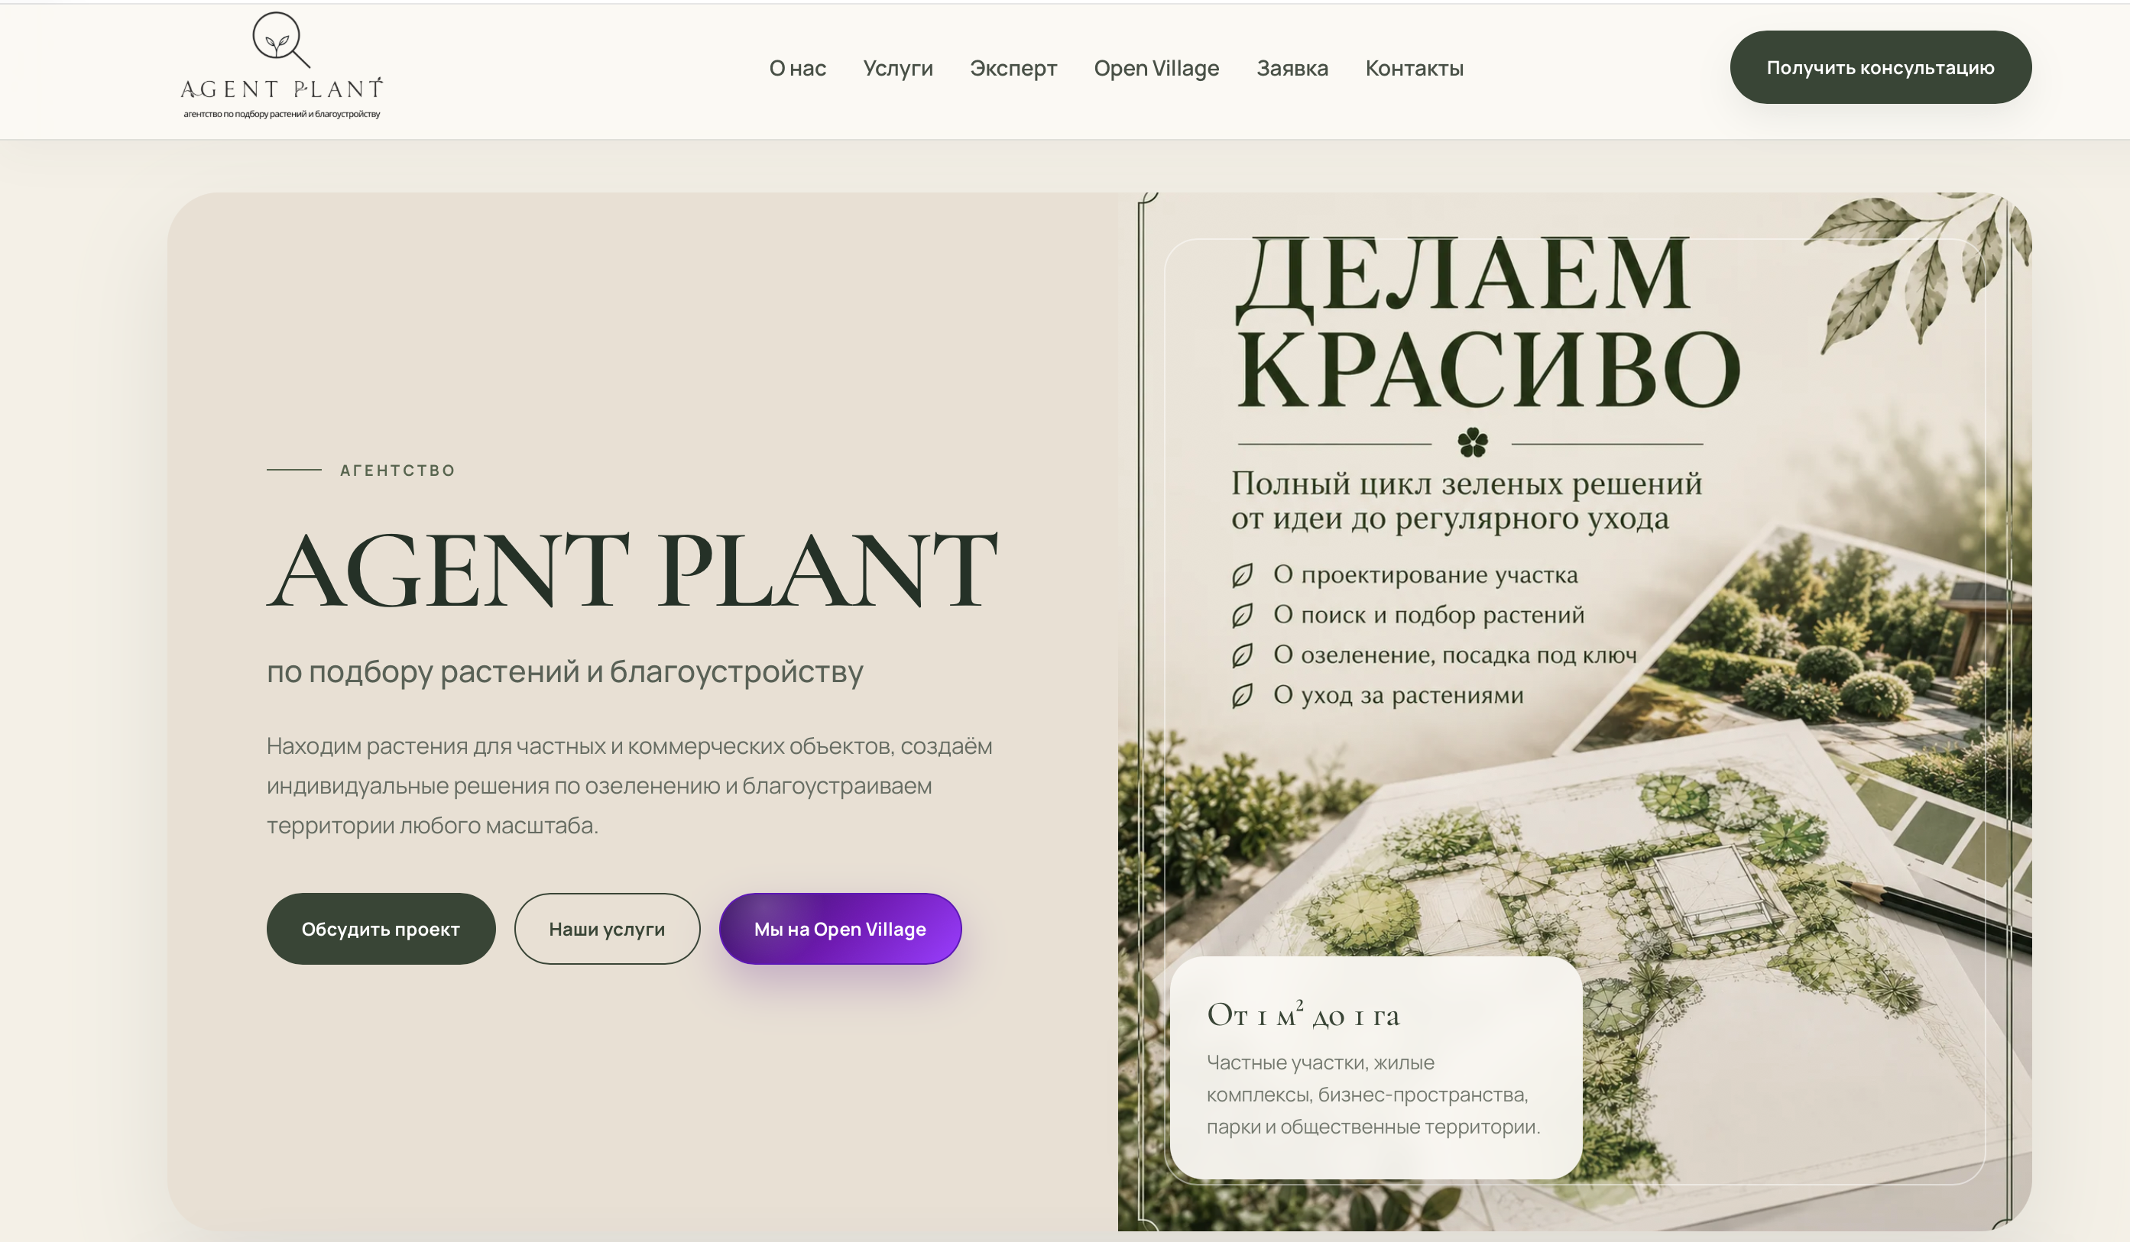
Task: Click the Agent Plant magnifier logo icon
Action: 280,40
